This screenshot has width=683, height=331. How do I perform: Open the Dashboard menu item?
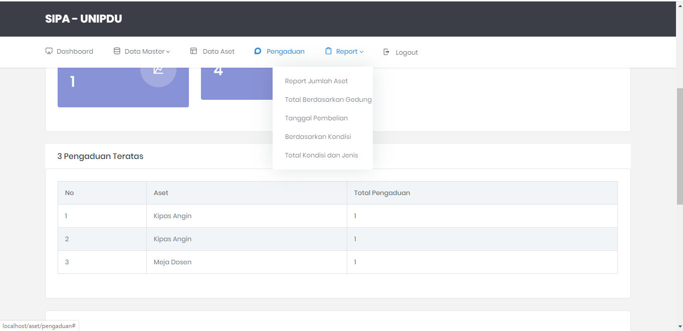69,51
